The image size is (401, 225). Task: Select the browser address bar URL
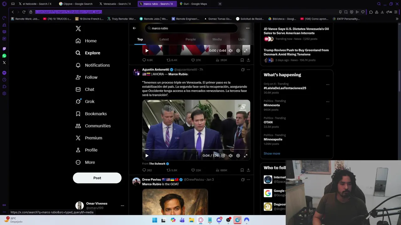point(69,12)
